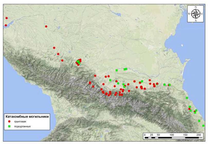Click the E letter on compass
Image resolution: width=211 pixels, height=144 pixels.
(x=202, y=14)
